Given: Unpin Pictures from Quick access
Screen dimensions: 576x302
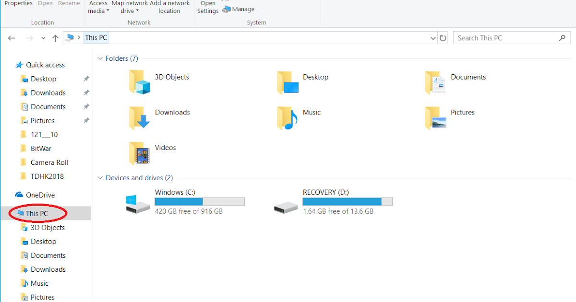Looking at the screenshot, I should (86, 120).
